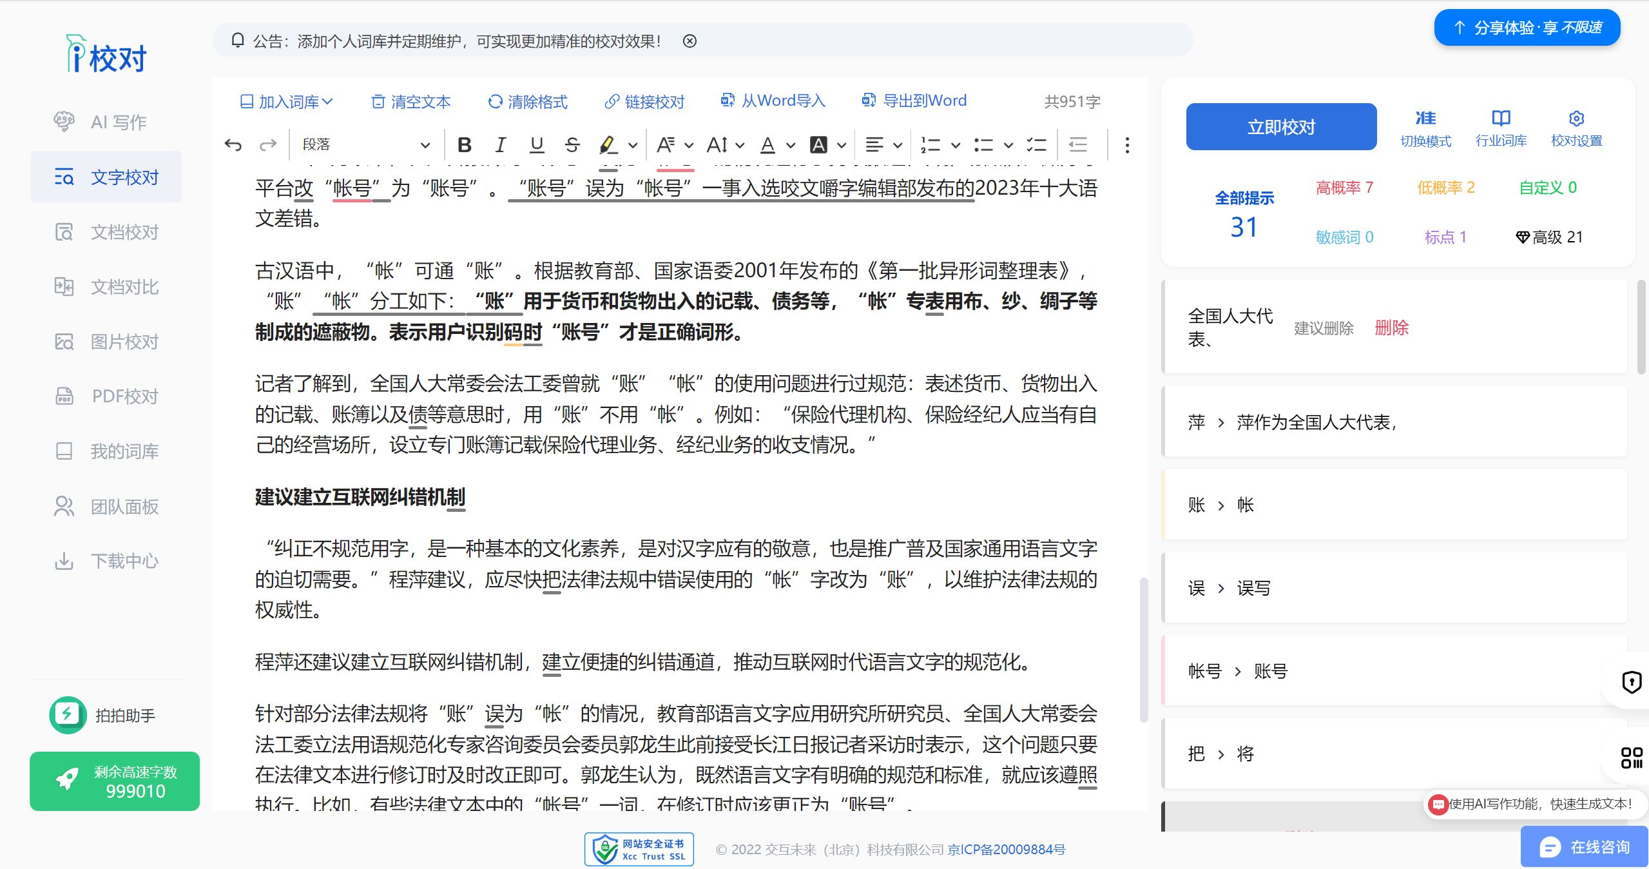1649x869 pixels.
Task: Toggle bold formatting
Action: click(464, 145)
